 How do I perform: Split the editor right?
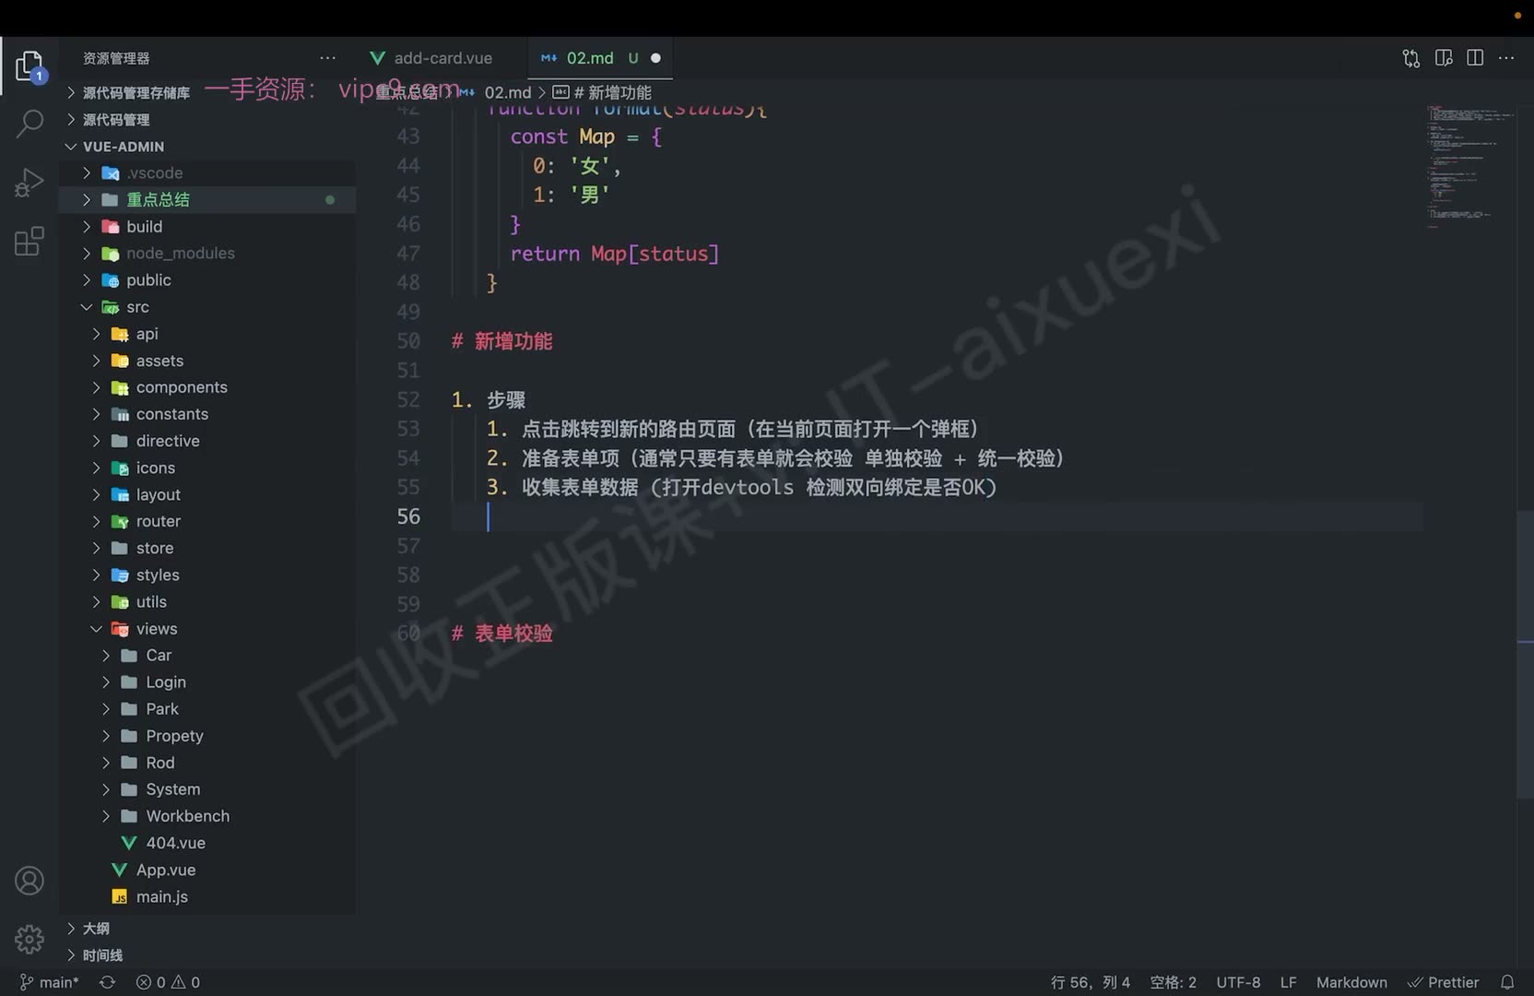click(1475, 58)
